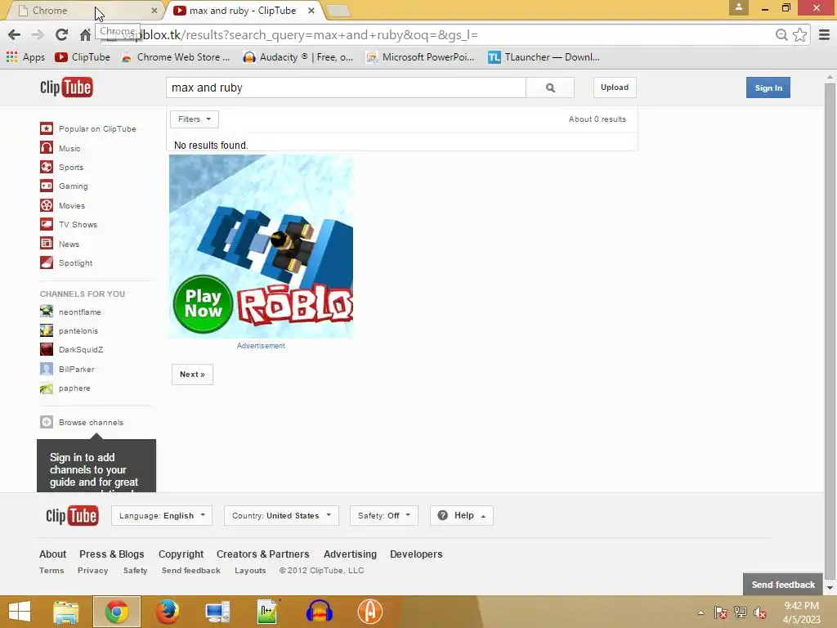Expand the Help menu in footer
The width and height of the screenshot is (837, 628).
click(462, 515)
